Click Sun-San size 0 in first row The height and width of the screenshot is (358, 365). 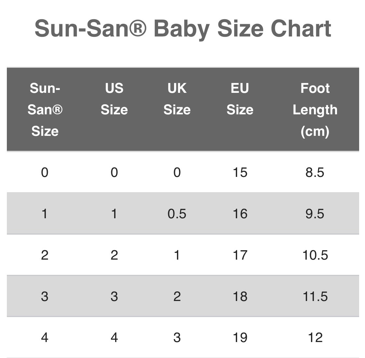[x=45, y=172]
